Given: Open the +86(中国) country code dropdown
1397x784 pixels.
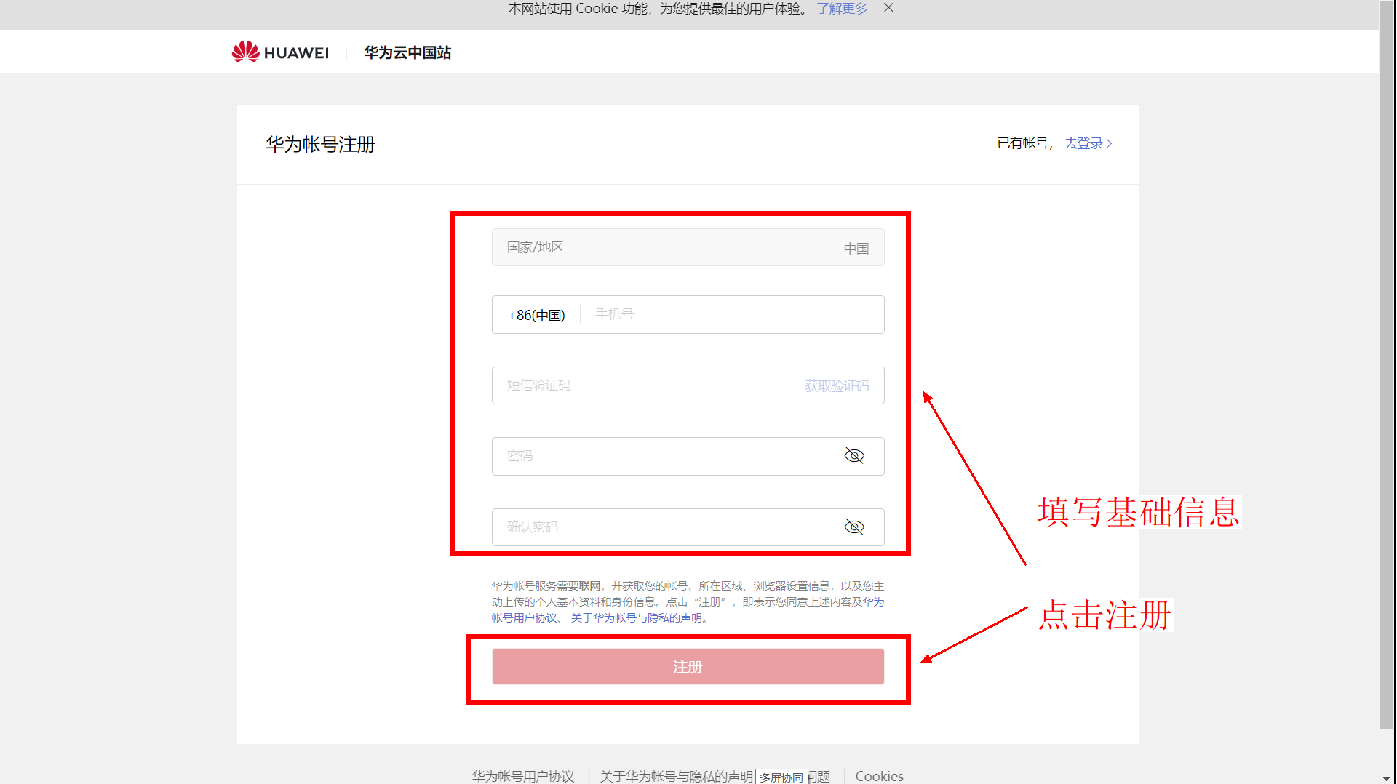Looking at the screenshot, I should pyautogui.click(x=536, y=315).
